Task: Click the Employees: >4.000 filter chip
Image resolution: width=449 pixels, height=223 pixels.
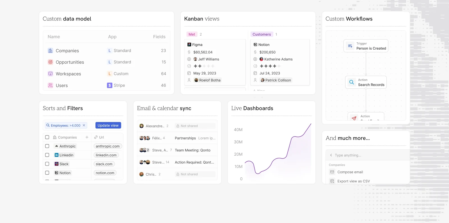Action: pos(66,125)
